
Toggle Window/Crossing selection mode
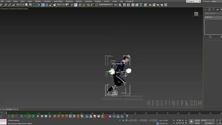pos(39,5)
